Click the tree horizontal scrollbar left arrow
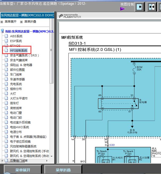The image size is (161, 174). click(2, 161)
